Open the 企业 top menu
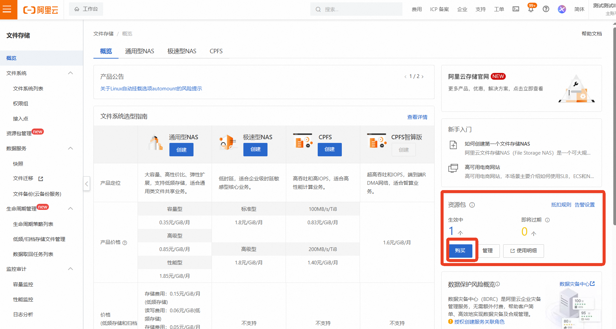The image size is (616, 329). (x=462, y=9)
